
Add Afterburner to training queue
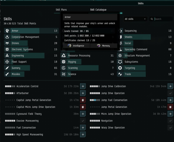tap(83, 93)
